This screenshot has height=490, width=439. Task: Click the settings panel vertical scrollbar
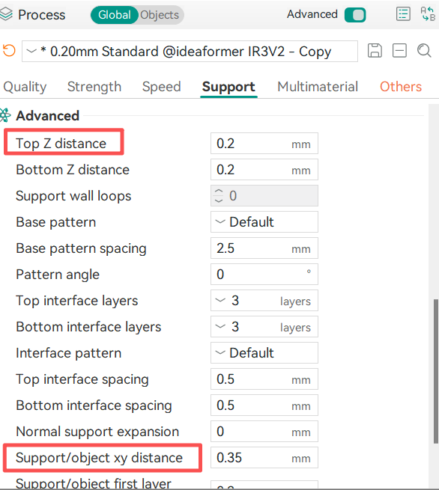click(435, 371)
